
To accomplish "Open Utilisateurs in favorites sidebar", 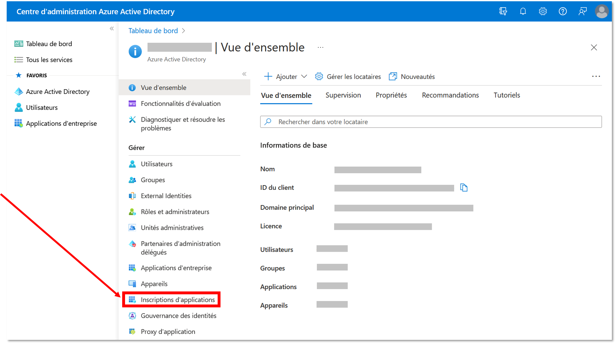I will pyautogui.click(x=36, y=107).
